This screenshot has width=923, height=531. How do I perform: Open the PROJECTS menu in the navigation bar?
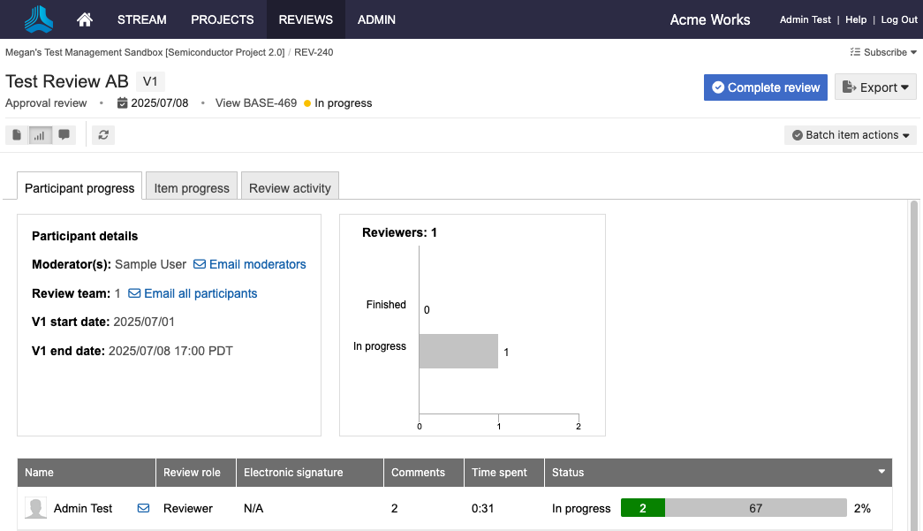(223, 19)
